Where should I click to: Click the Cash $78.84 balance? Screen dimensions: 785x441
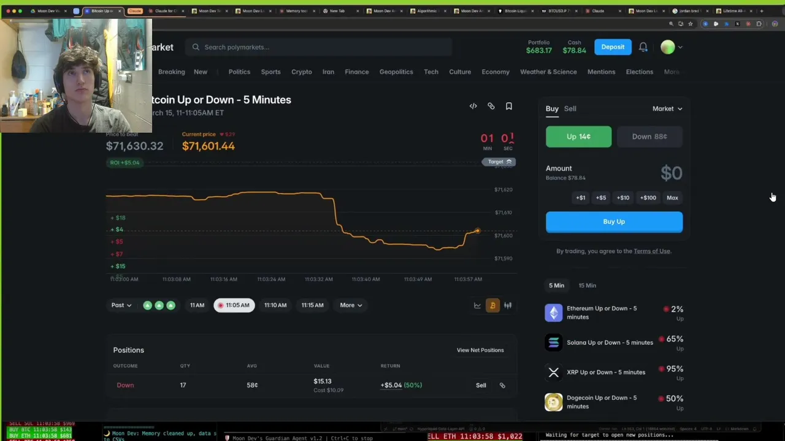(574, 47)
